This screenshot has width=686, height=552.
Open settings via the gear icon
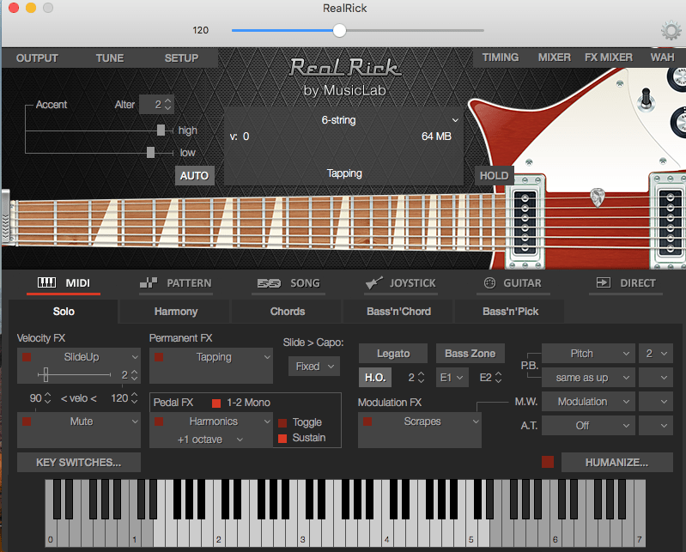pyautogui.click(x=671, y=31)
